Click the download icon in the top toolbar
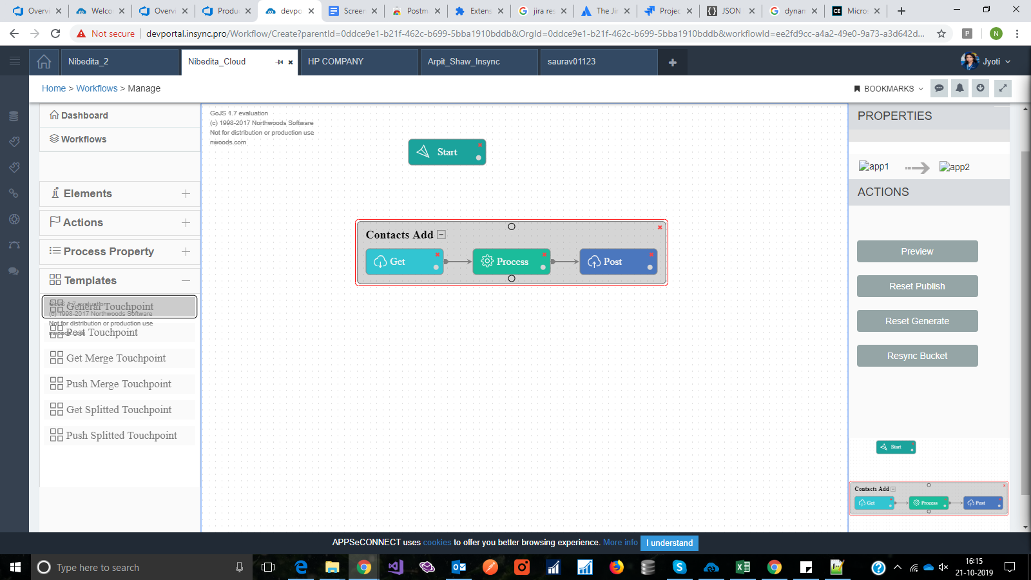 [x=980, y=88]
